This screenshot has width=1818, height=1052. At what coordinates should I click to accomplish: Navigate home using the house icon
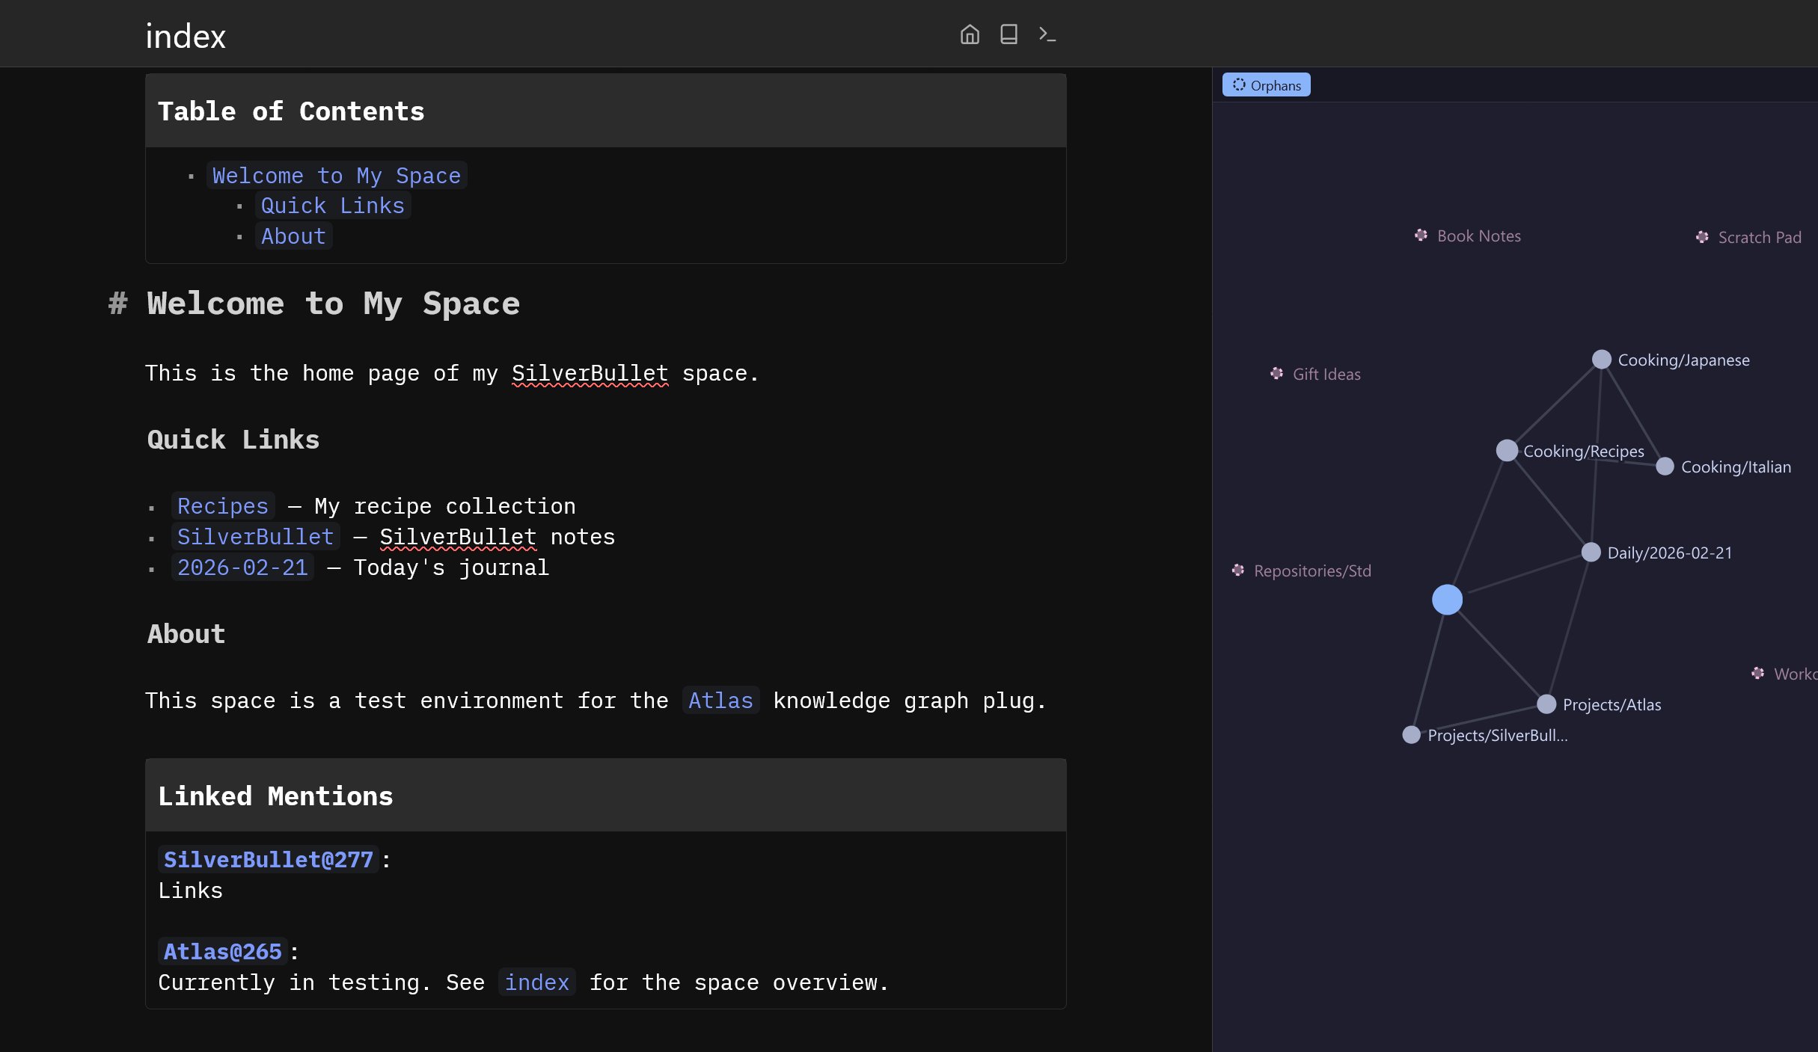pyautogui.click(x=970, y=34)
